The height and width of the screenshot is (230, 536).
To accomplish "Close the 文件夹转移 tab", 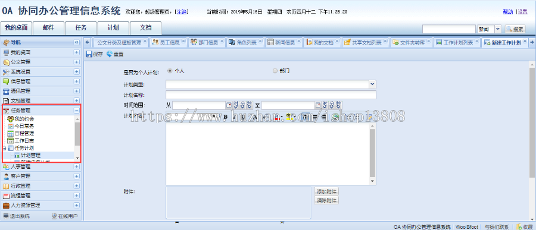I will click(429, 41).
